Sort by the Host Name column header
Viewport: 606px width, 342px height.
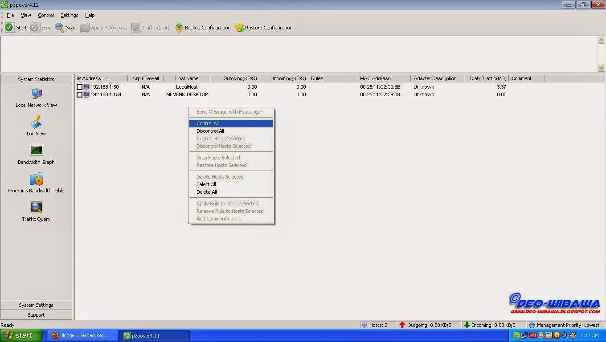[x=187, y=78]
